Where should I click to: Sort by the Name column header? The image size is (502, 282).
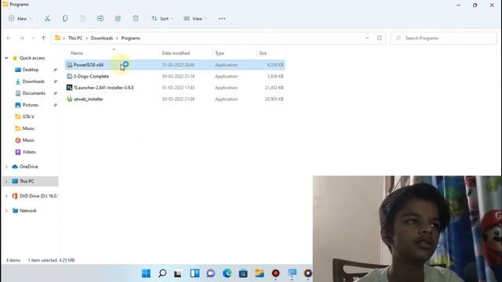click(77, 53)
